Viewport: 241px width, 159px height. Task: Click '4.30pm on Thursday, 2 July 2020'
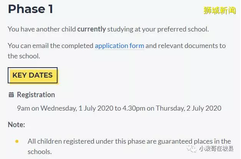(172, 108)
